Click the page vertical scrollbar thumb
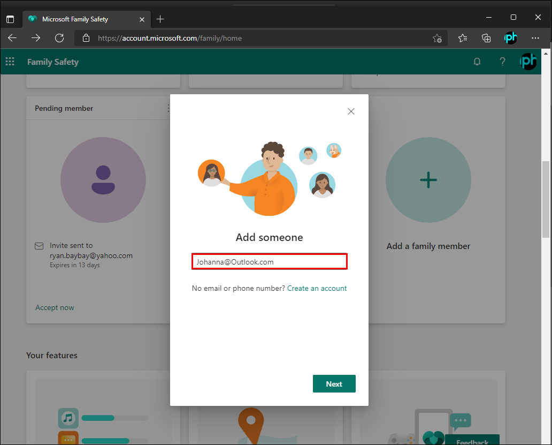Viewport: 552px width, 445px height. tap(546, 199)
